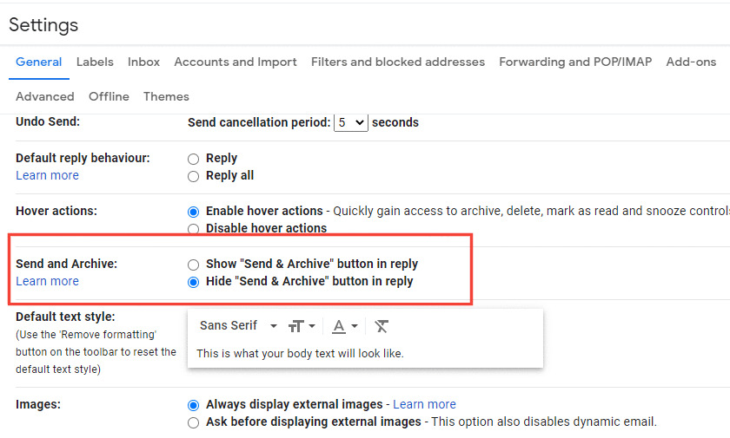Click the body text preview sample
Viewport: 730px width, 438px height.
[300, 354]
